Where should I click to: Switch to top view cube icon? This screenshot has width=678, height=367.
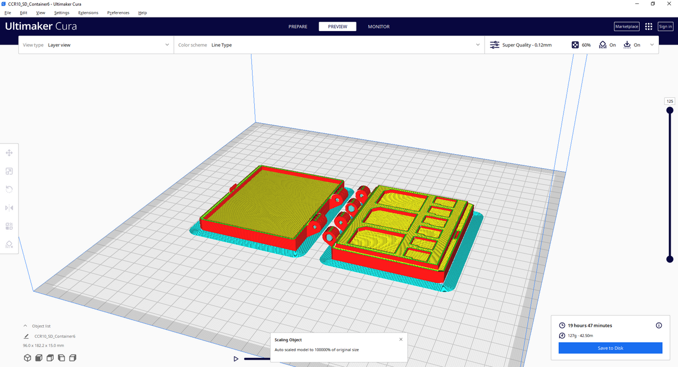tap(50, 358)
